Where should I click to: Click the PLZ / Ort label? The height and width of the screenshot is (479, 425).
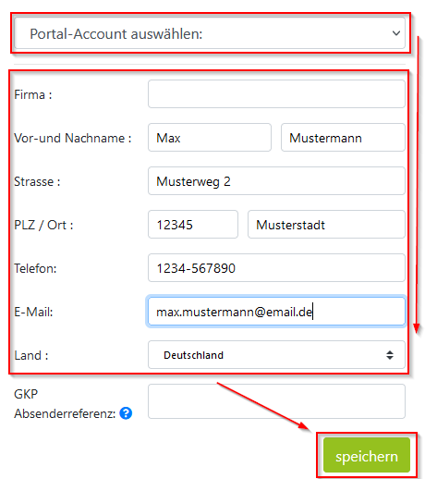pyautogui.click(x=43, y=225)
